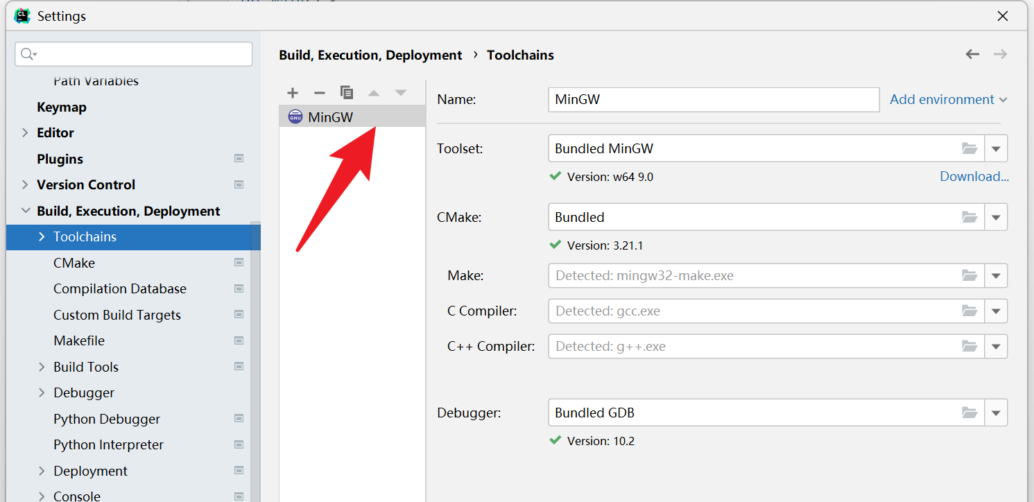Open the CMake dropdown arrow
Screen dimensions: 1034x502
point(996,217)
